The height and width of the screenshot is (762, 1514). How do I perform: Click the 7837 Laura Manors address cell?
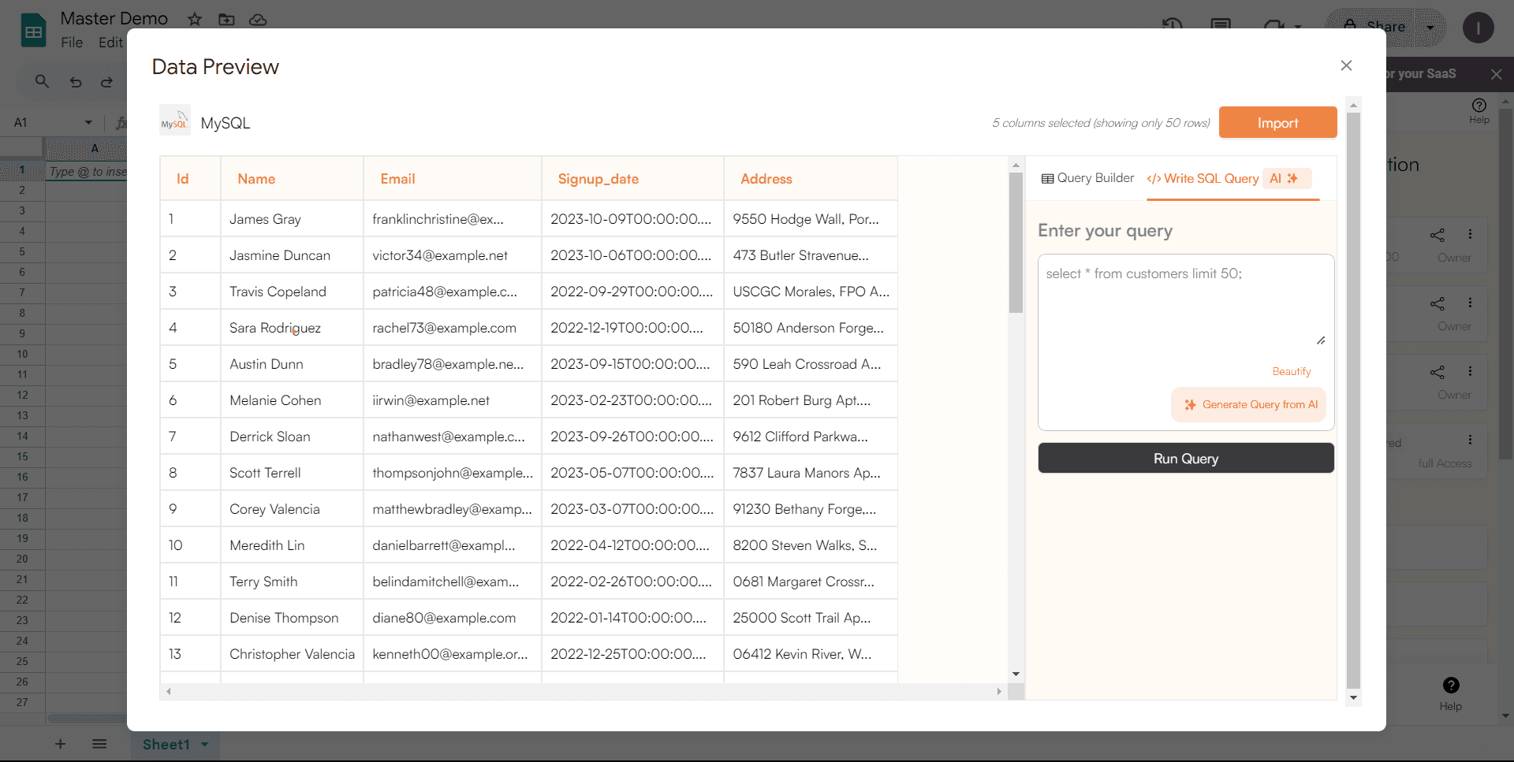coord(811,473)
